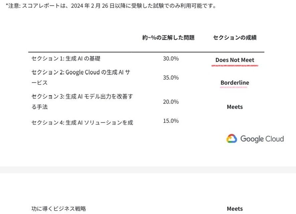The height and width of the screenshot is (214, 296).
Task: Click the 功に導くビジネス戦略 text
Action: point(58,209)
